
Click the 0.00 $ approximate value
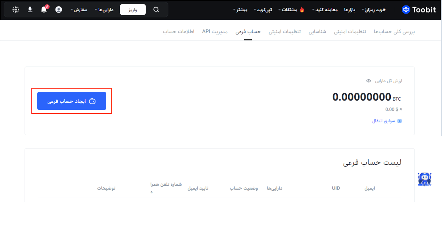point(394,109)
